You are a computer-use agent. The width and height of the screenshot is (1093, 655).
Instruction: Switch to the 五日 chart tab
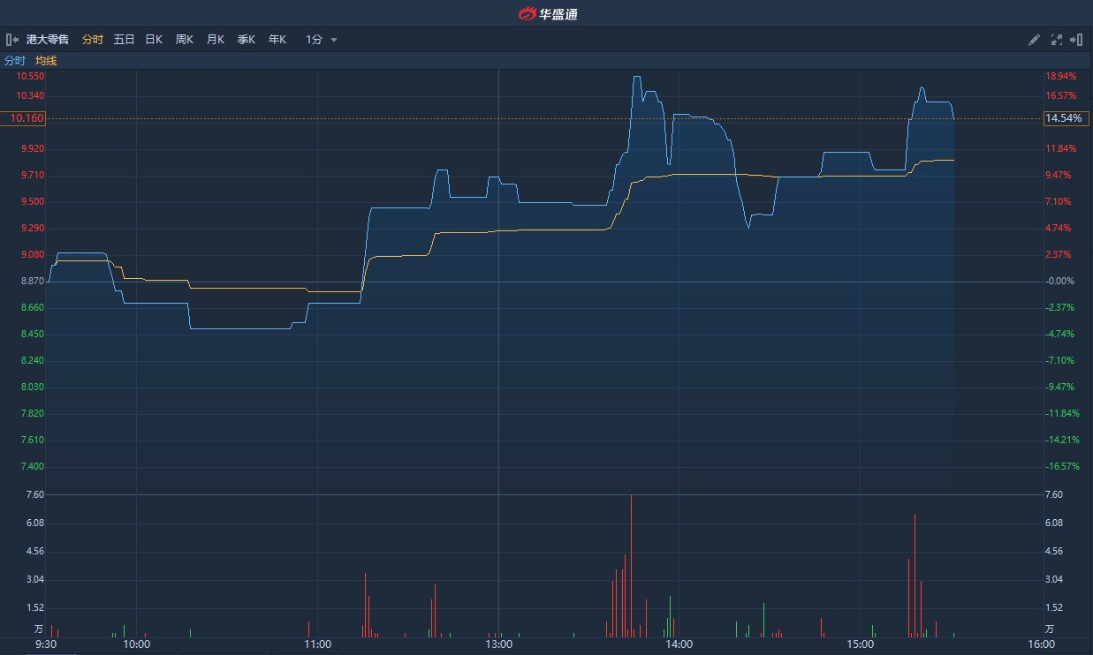point(124,40)
